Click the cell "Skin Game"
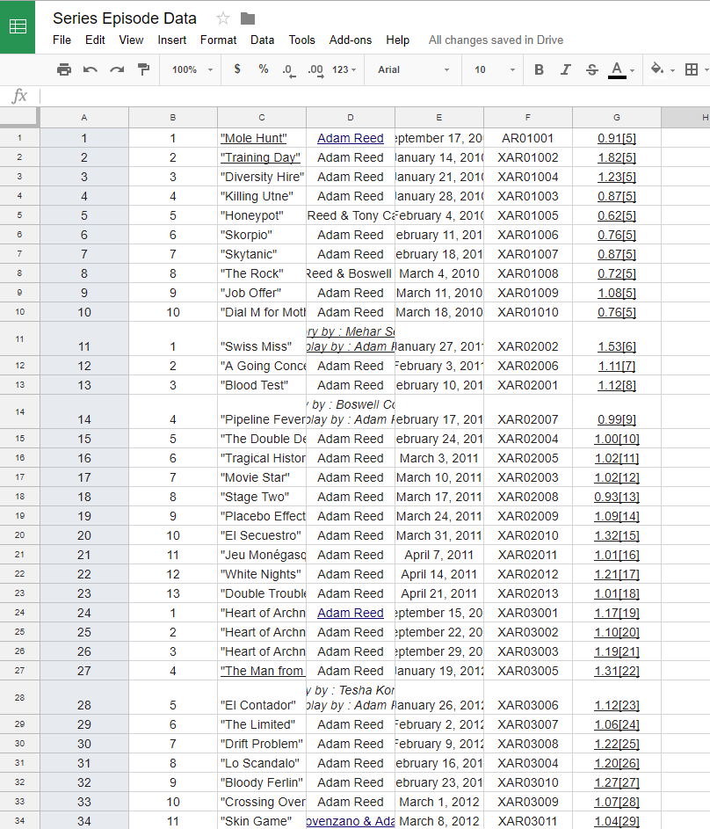 point(262,821)
